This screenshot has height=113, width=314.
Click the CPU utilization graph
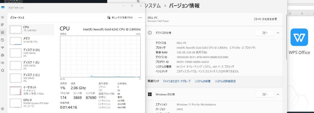tap(100, 56)
